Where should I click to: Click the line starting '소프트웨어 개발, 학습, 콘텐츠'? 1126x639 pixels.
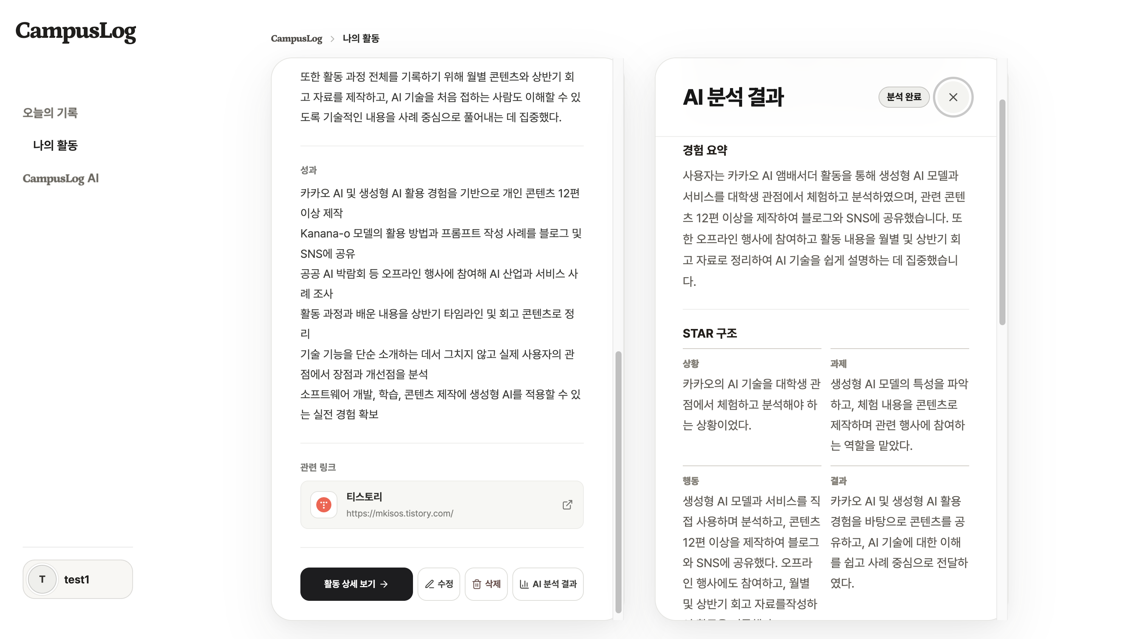(440, 394)
